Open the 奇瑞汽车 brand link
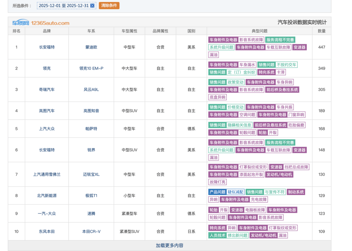The height and width of the screenshot is (251, 352). click(47, 90)
